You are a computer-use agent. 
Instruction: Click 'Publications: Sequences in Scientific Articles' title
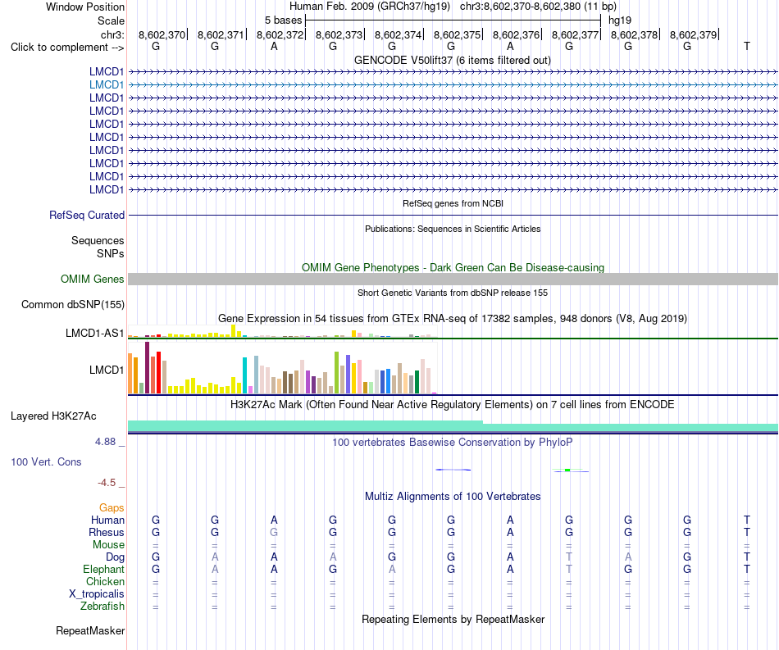pyautogui.click(x=453, y=229)
